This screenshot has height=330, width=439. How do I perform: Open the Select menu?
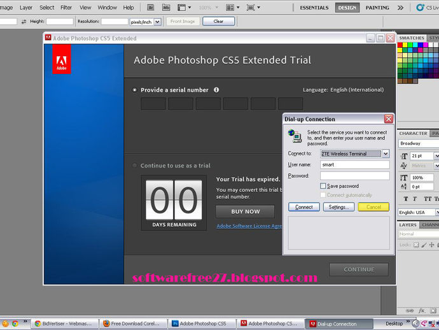coord(46,8)
